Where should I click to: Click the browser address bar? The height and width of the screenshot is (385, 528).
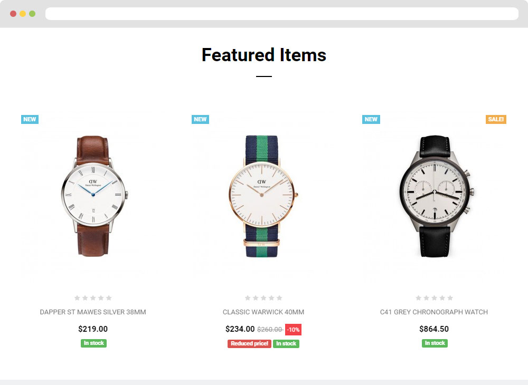coord(282,14)
